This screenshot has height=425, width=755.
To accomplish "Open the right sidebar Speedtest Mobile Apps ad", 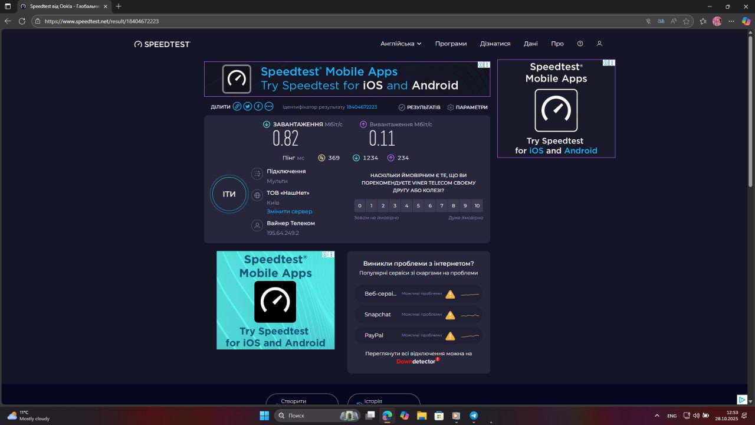I will [x=556, y=109].
